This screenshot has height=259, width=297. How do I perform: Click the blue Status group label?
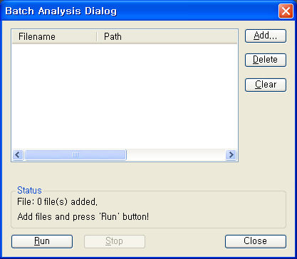tap(29, 190)
